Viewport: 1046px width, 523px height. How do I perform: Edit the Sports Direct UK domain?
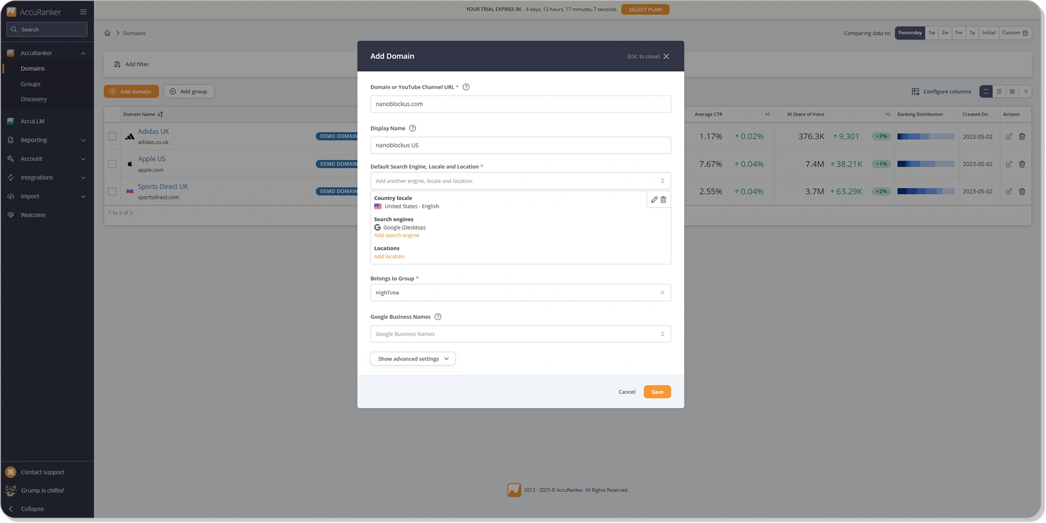tap(1009, 191)
